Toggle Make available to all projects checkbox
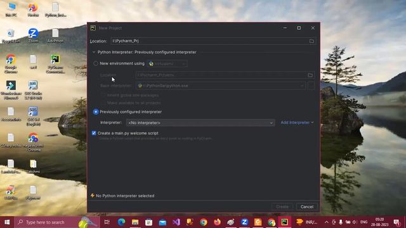Image resolution: width=406 pixels, height=228 pixels. click(103, 103)
